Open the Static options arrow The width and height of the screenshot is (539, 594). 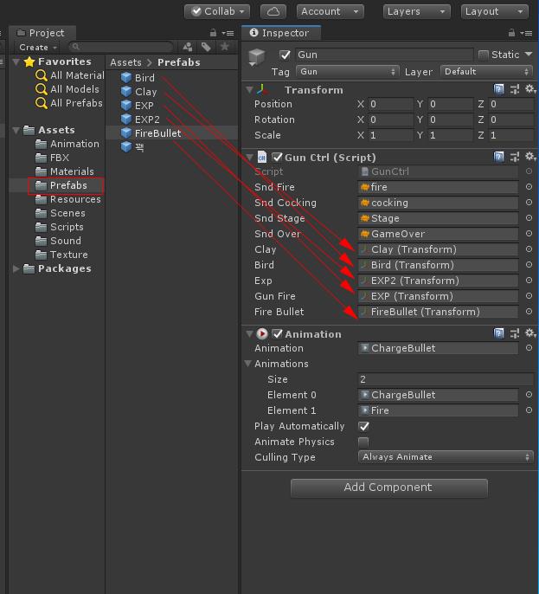pyautogui.click(x=529, y=55)
